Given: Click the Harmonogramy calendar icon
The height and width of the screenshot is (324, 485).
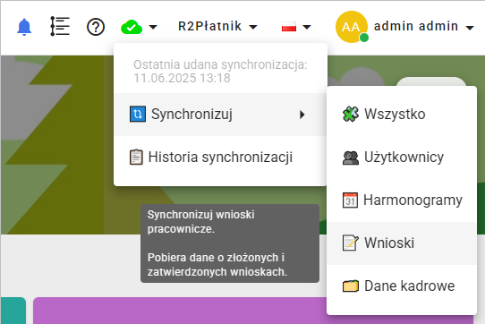Looking at the screenshot, I should tap(350, 200).
